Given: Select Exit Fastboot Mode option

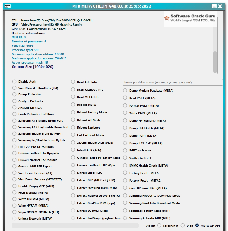Looking at the screenshot, I should [x=73, y=135].
